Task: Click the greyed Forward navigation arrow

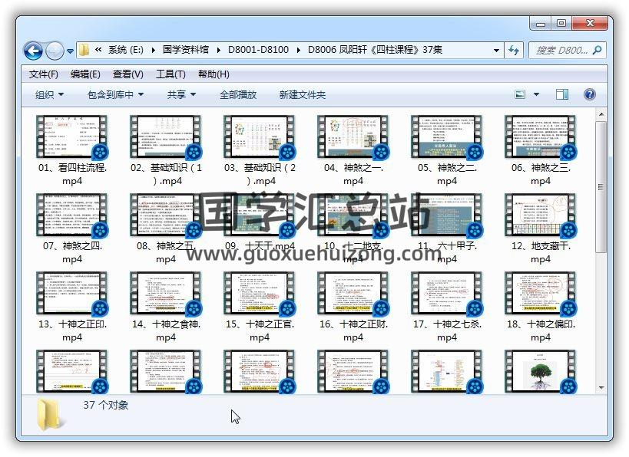Action: pyautogui.click(x=55, y=51)
